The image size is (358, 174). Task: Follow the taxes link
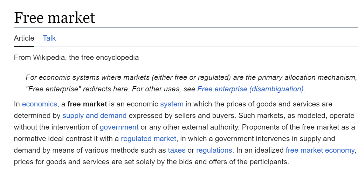click(x=177, y=150)
